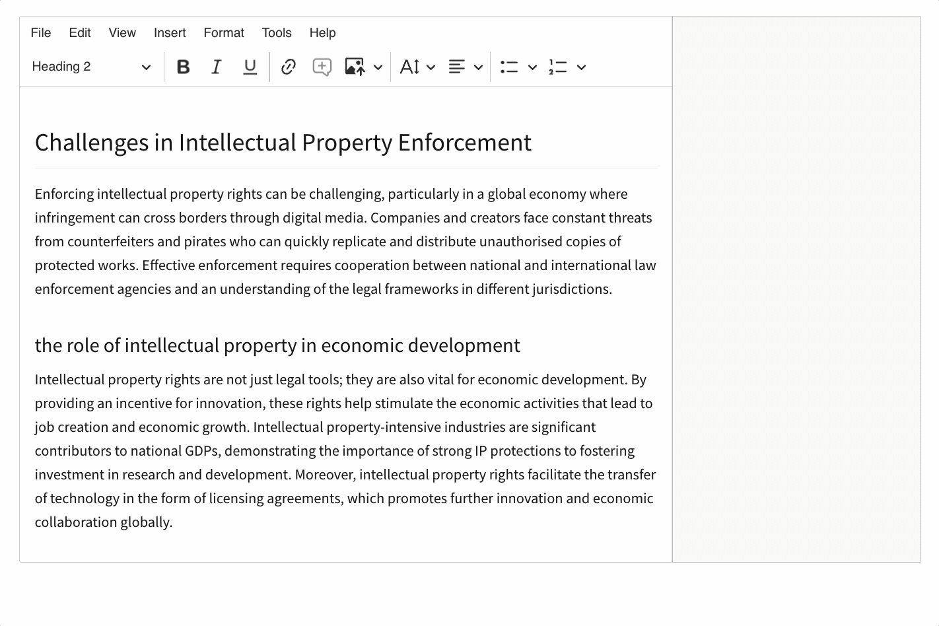Toggle bold formatting
Viewport: 939px width, 626px height.
[x=184, y=67]
